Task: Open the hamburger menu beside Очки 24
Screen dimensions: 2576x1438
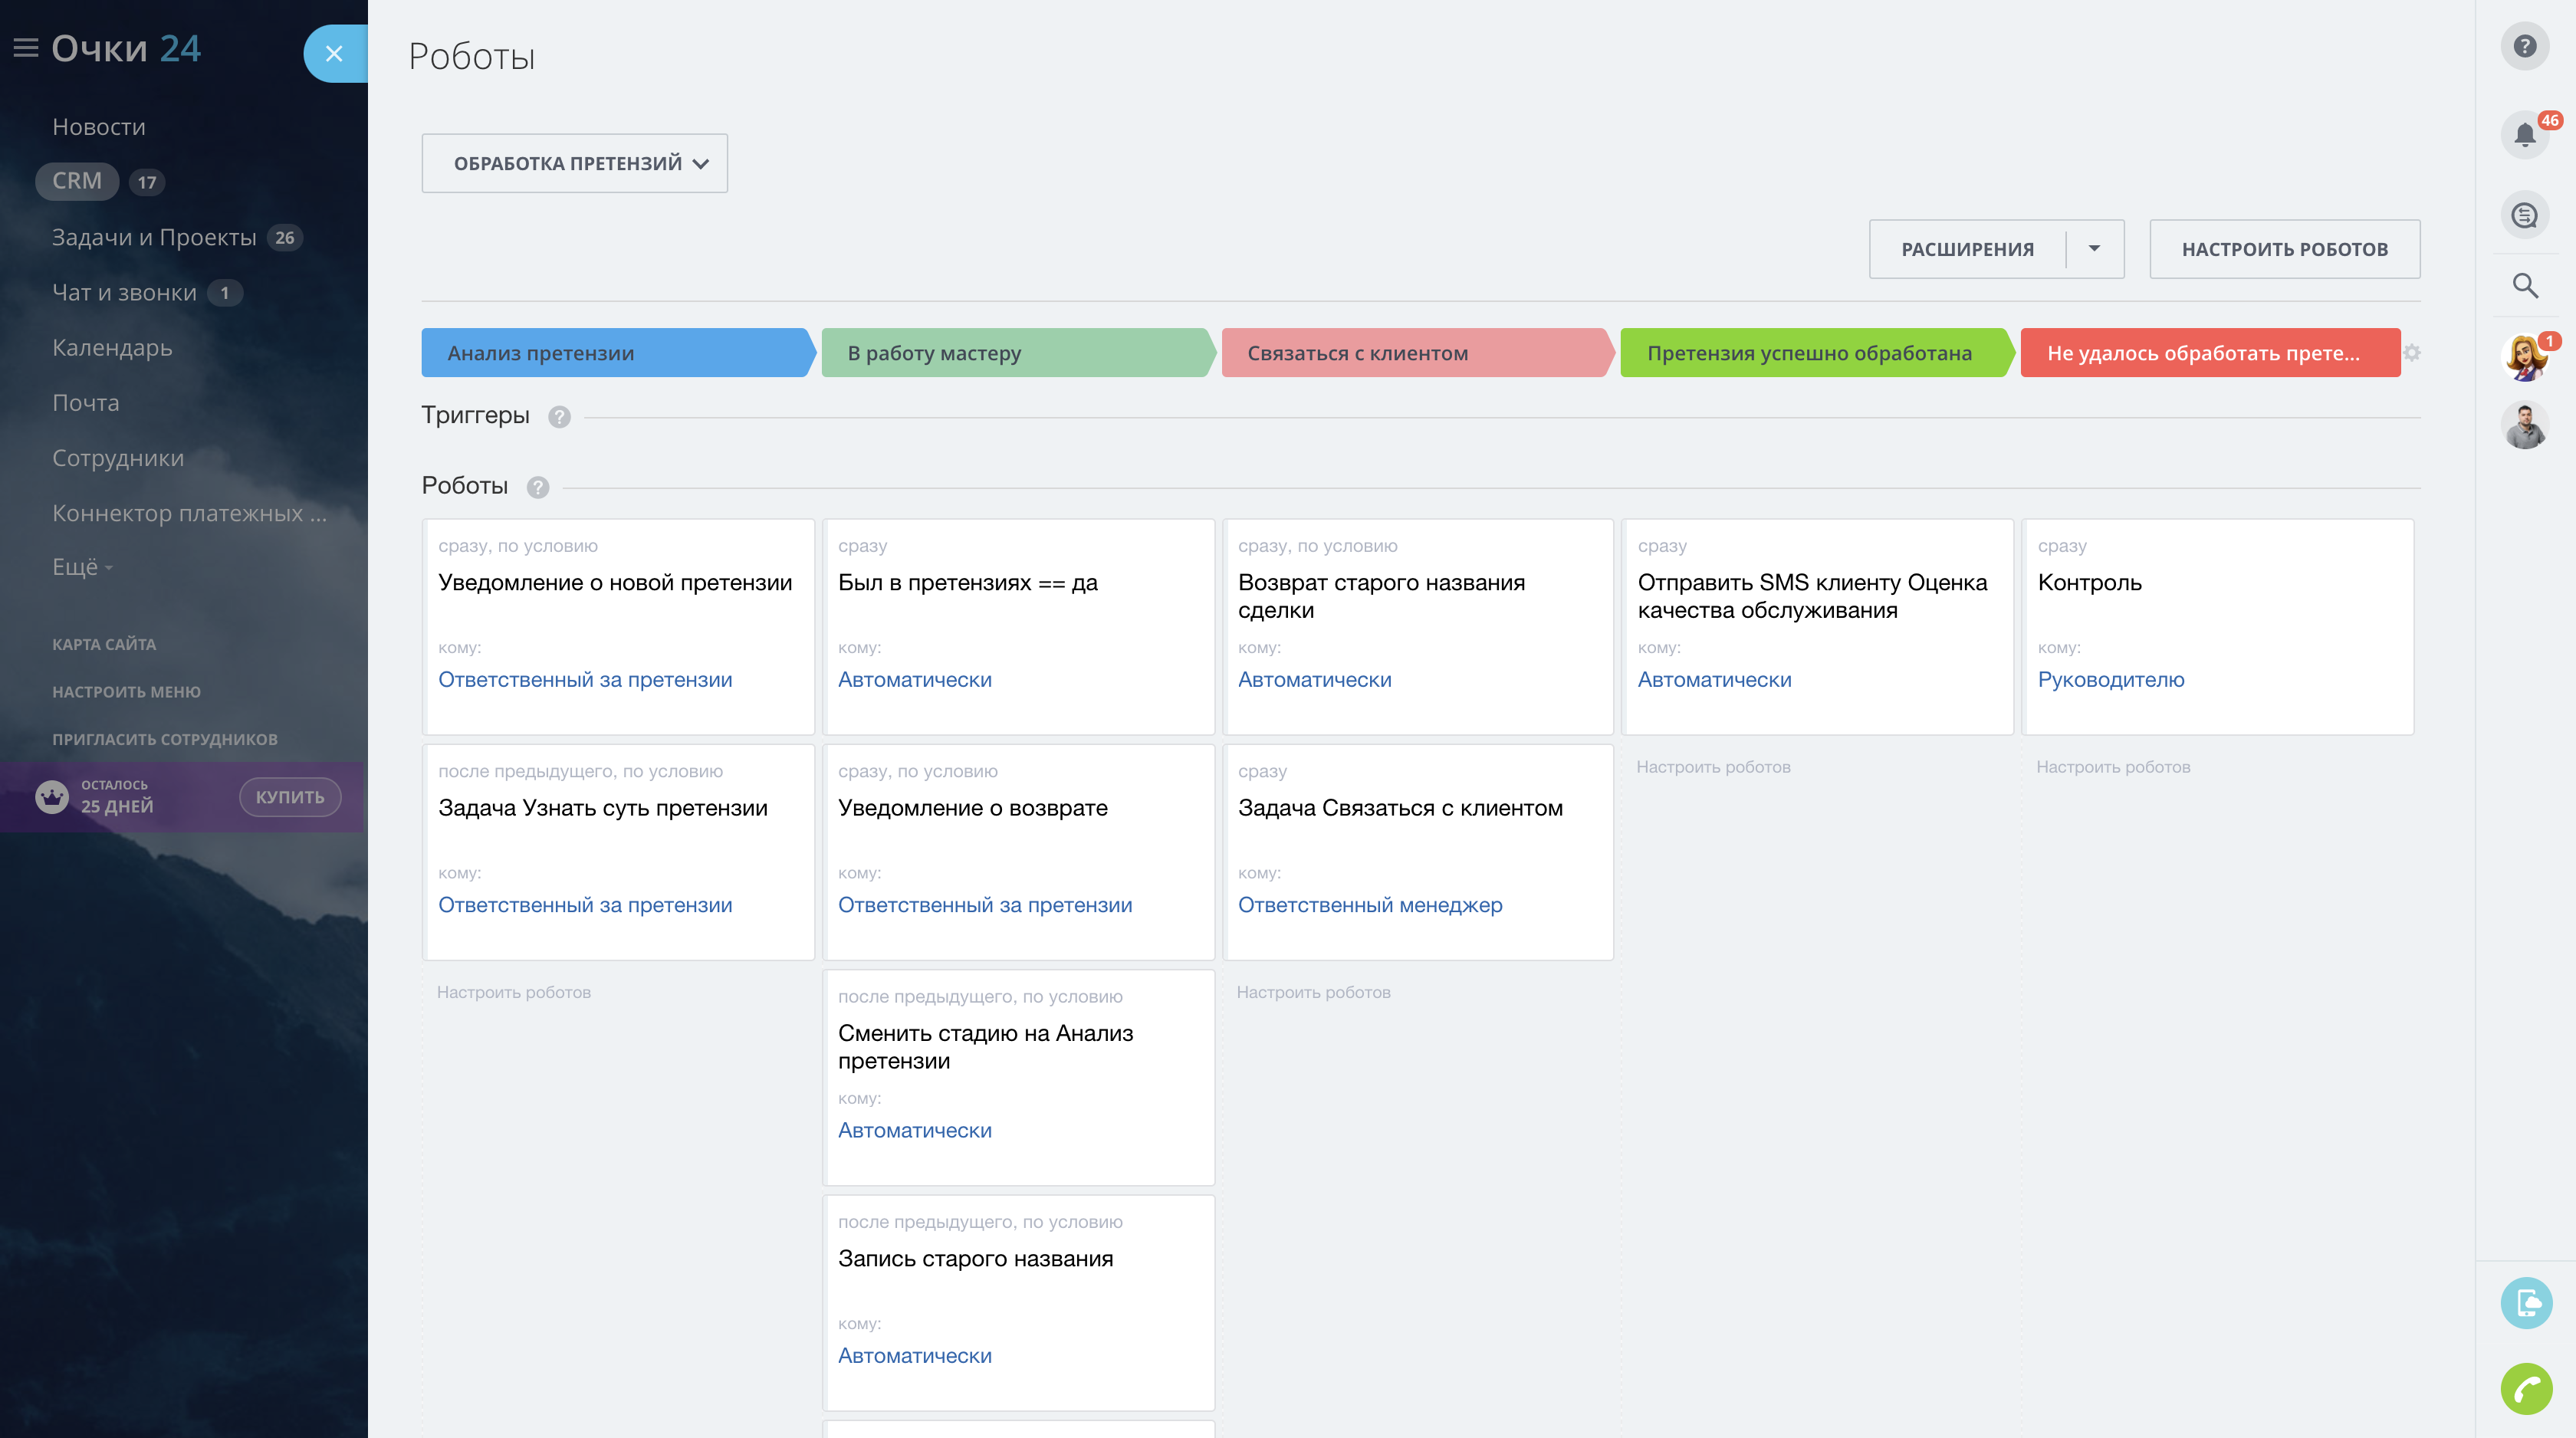Action: pos(26,48)
